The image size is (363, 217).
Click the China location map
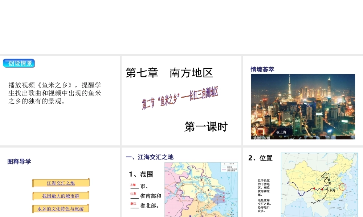(319, 185)
